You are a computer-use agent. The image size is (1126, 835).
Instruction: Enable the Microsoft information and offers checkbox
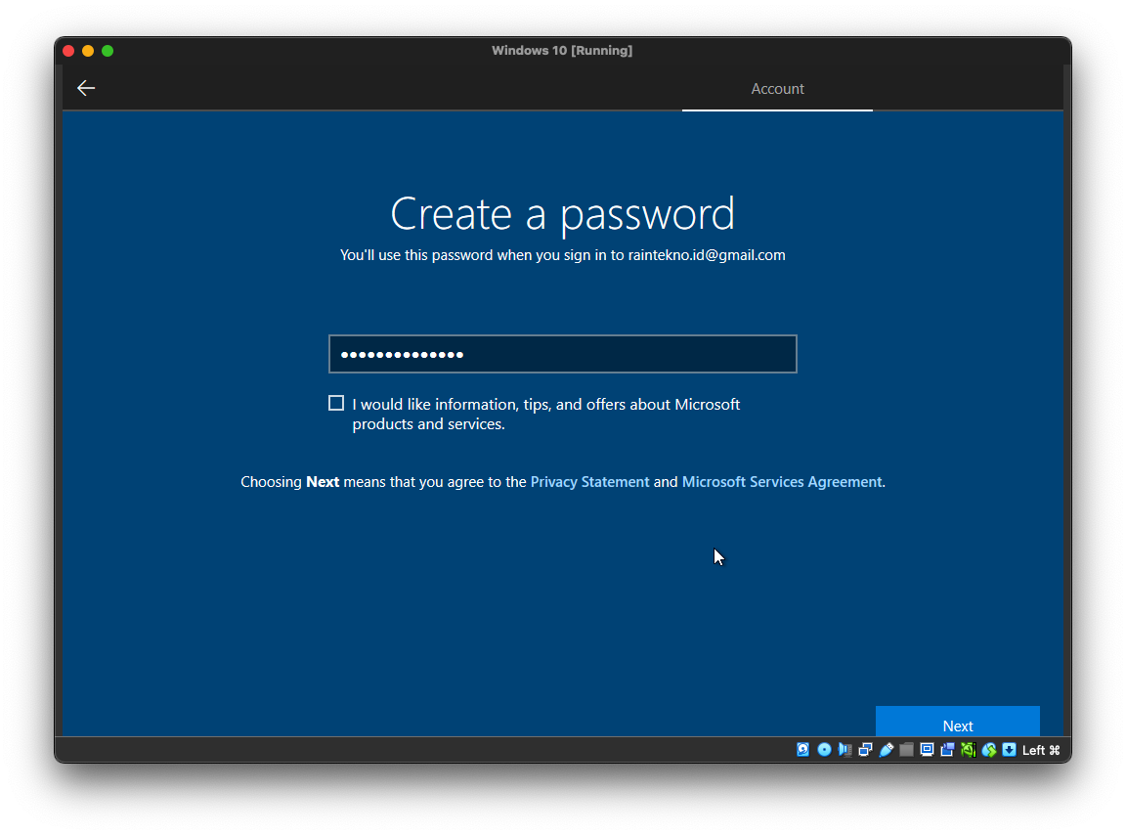tap(336, 403)
